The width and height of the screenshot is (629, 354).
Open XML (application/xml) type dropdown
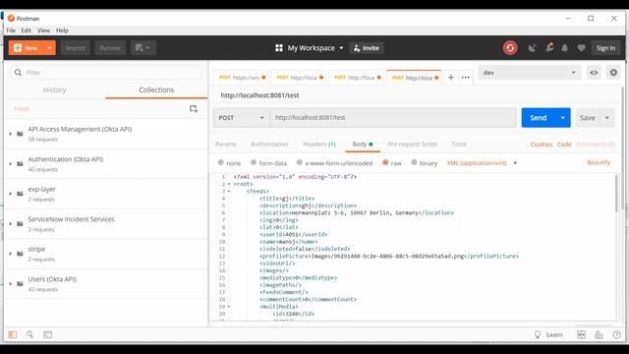click(x=482, y=163)
